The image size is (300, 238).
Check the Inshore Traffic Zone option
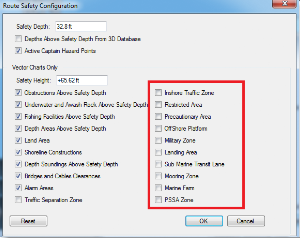click(158, 93)
